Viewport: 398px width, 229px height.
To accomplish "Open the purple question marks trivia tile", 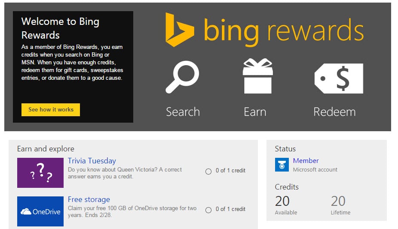I will 40,173.
